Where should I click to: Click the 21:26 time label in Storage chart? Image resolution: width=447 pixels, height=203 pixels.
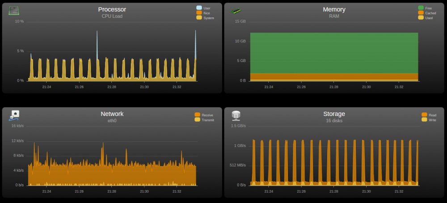coord(301,191)
